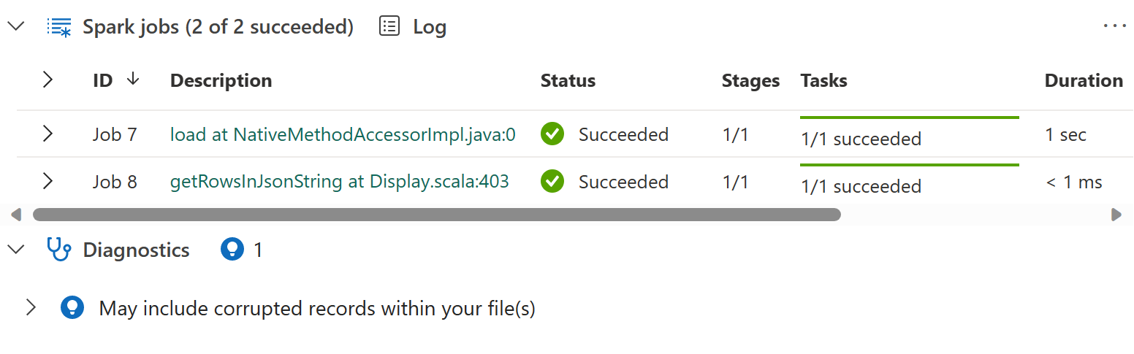
Task: Click the lightbulb count icon next to Diagnostics
Action: pyautogui.click(x=232, y=250)
